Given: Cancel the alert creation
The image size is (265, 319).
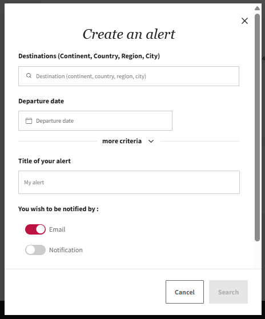Looking at the screenshot, I should pos(184,292).
